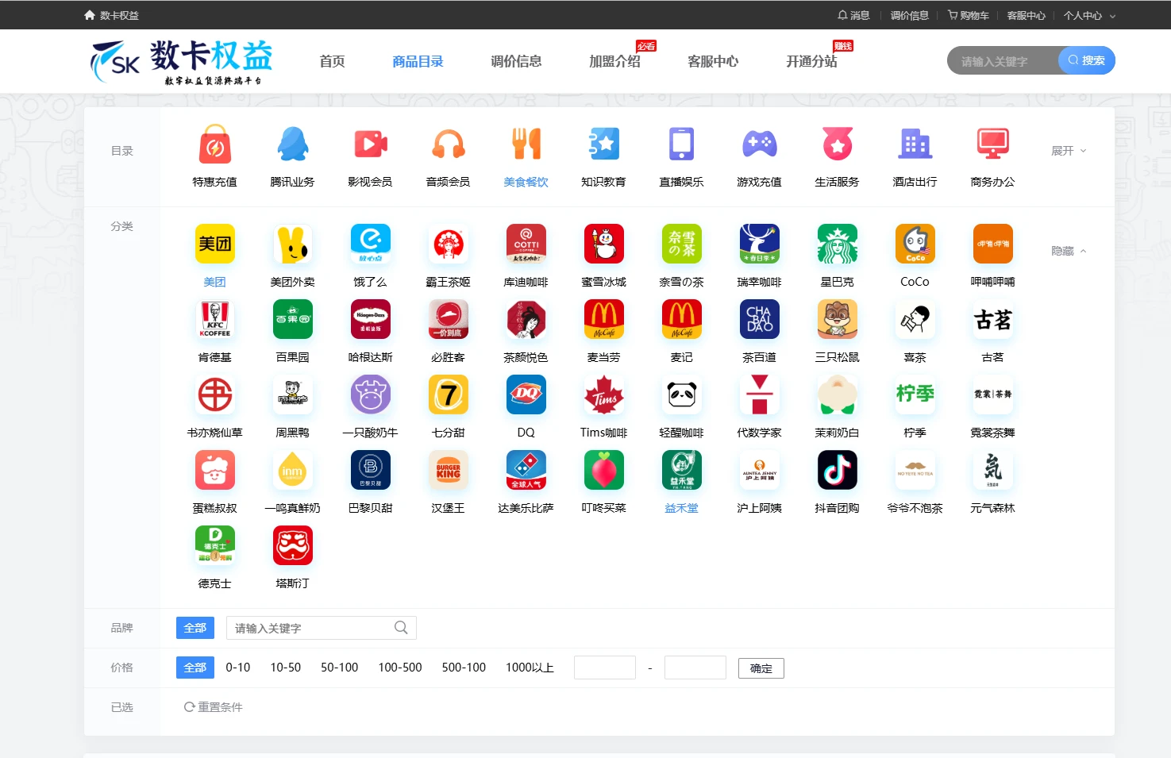Open the 知识教育 category icon
This screenshot has width=1171, height=758.
coord(604,144)
